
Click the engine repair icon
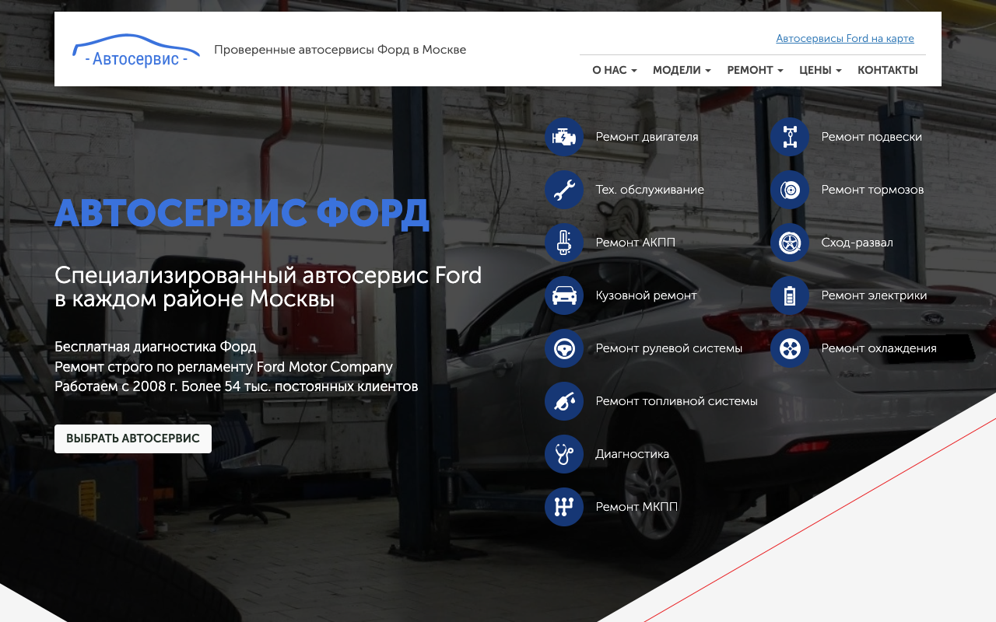click(564, 137)
